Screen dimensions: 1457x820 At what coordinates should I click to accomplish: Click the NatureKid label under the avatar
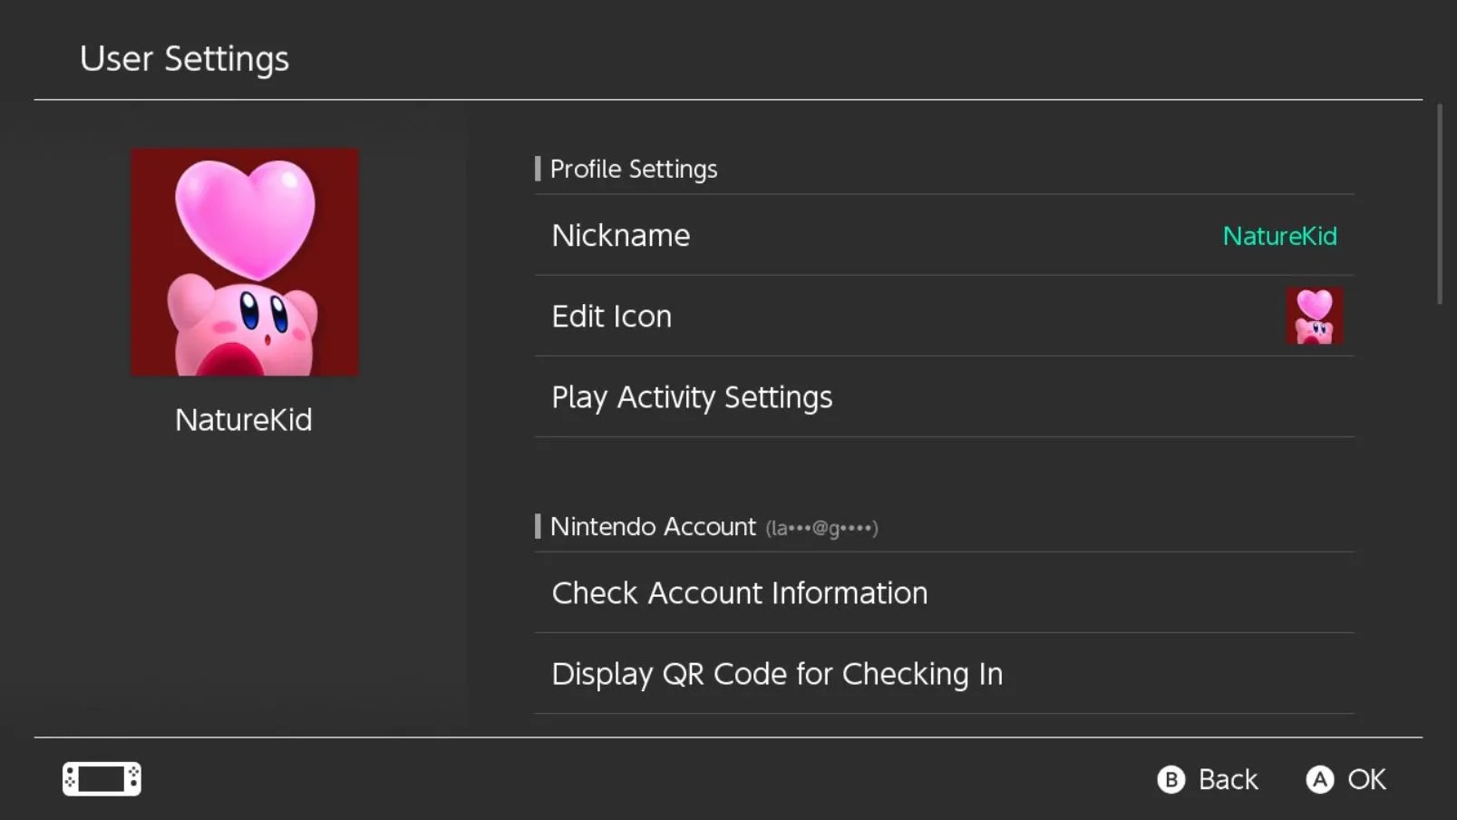[x=243, y=419]
